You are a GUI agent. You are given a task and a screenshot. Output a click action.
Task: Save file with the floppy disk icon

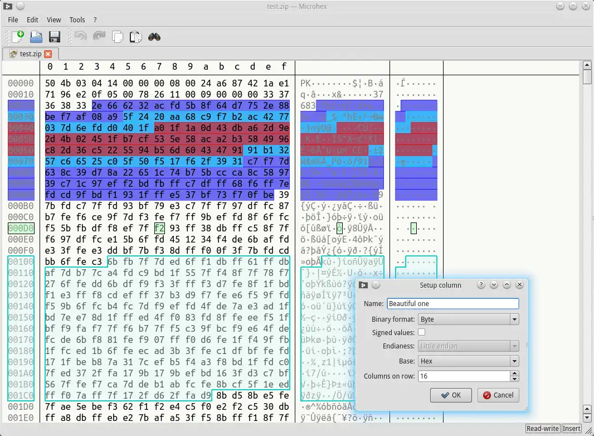click(55, 37)
